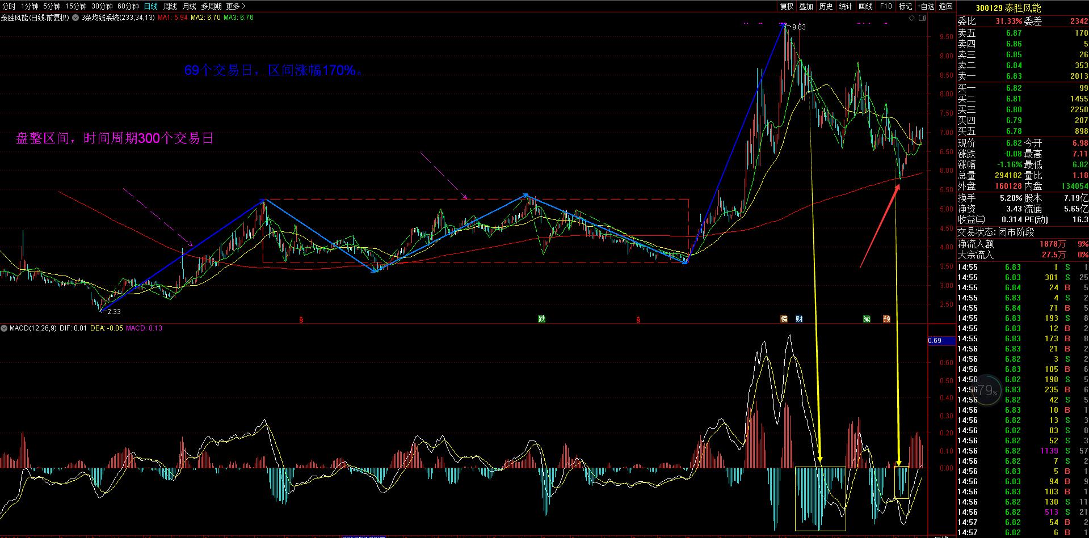The image size is (1089, 538).
Task: Select the 60分钟 period tab
Action: pyautogui.click(x=128, y=6)
